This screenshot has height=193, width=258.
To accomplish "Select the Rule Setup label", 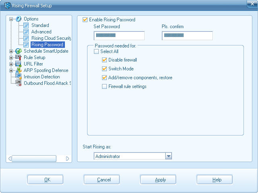I will [35, 57].
